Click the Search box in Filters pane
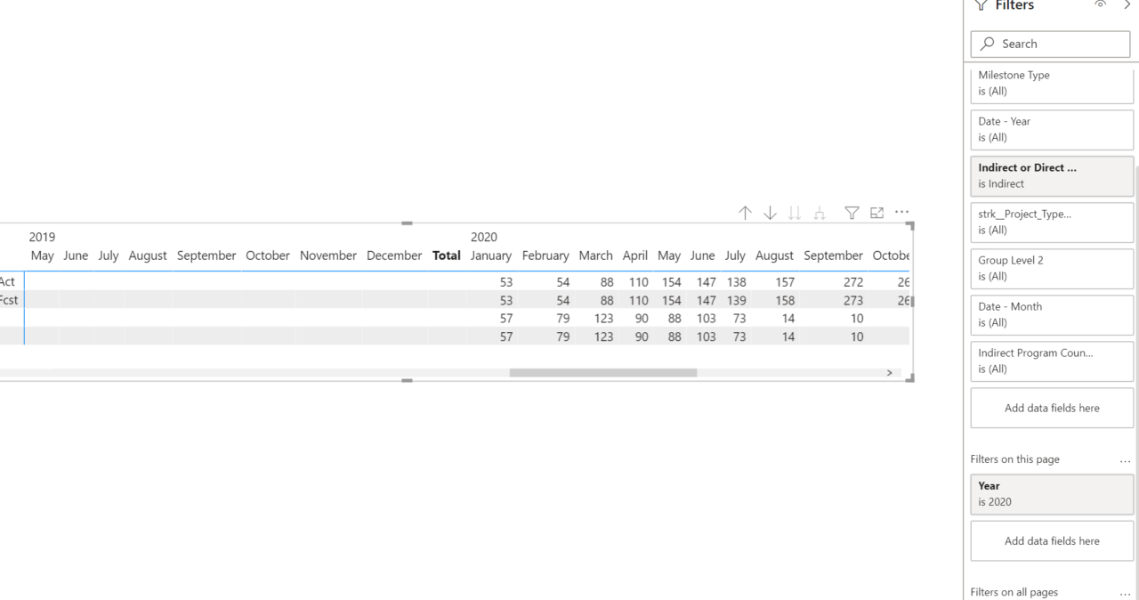This screenshot has width=1139, height=600. 1050,44
